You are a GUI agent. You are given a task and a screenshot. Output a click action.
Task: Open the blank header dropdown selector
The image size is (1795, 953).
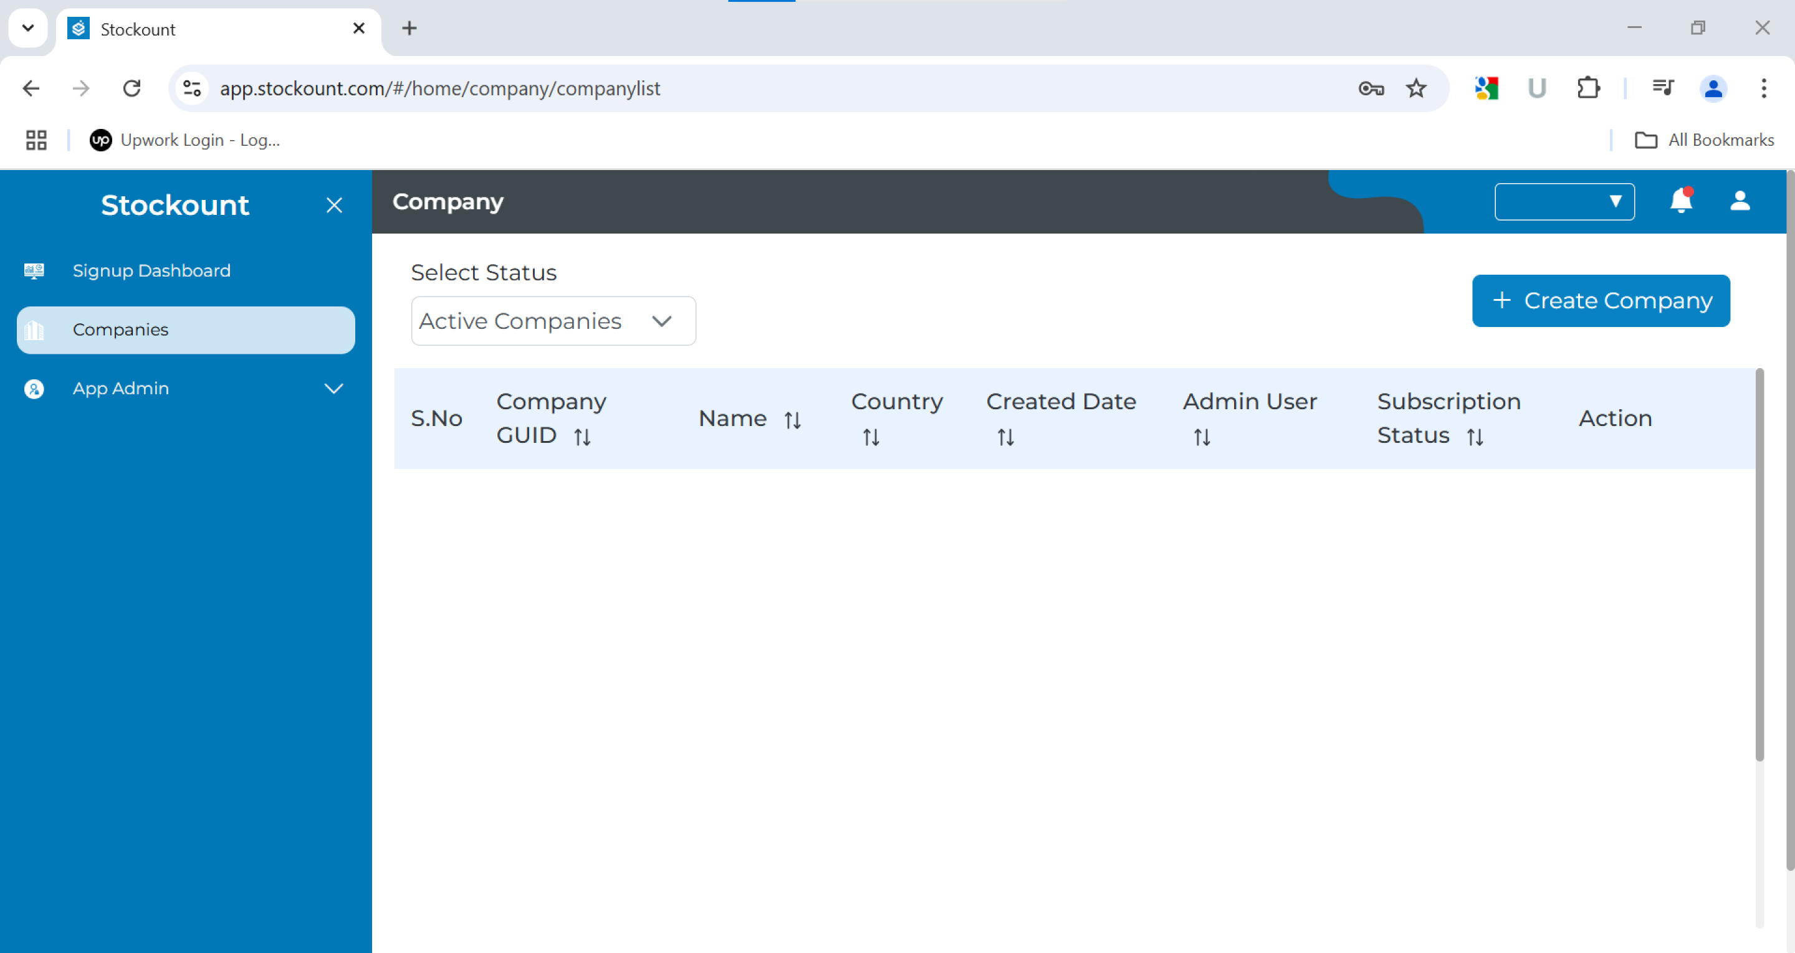(x=1564, y=202)
